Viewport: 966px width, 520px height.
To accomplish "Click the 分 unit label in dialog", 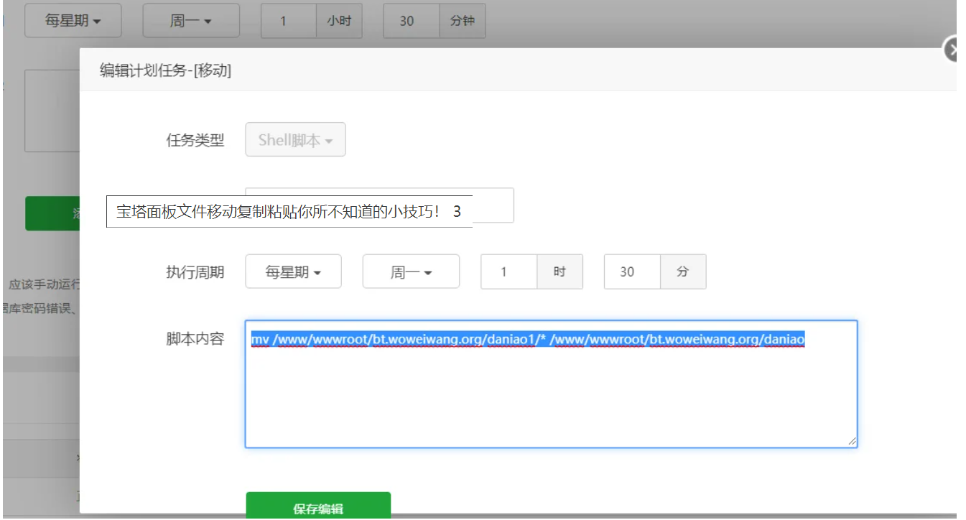I will click(x=682, y=272).
